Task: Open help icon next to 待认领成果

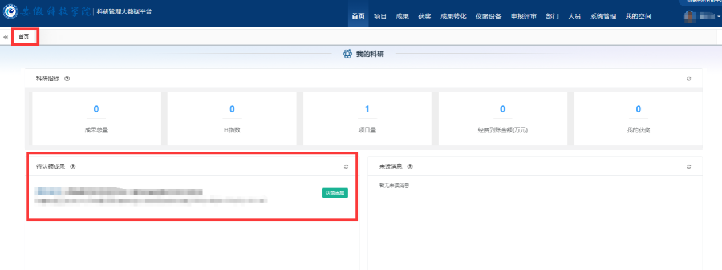Action: [73, 167]
